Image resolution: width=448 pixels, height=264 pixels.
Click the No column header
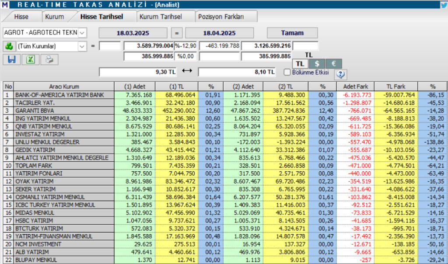tap(8, 87)
